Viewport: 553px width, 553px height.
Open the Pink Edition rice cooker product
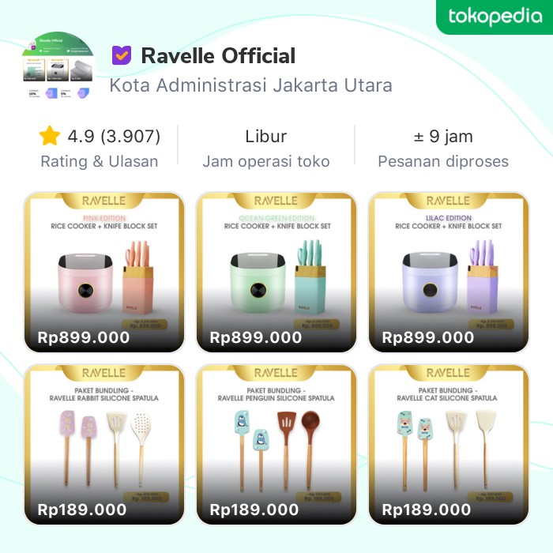point(104,272)
